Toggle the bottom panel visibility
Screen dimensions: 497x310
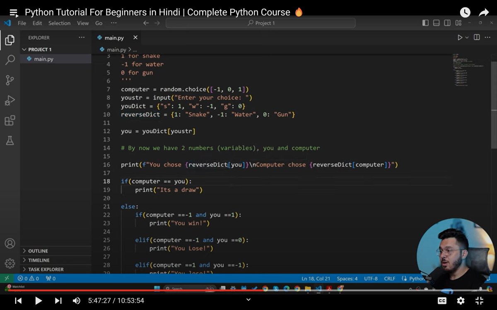point(436,23)
